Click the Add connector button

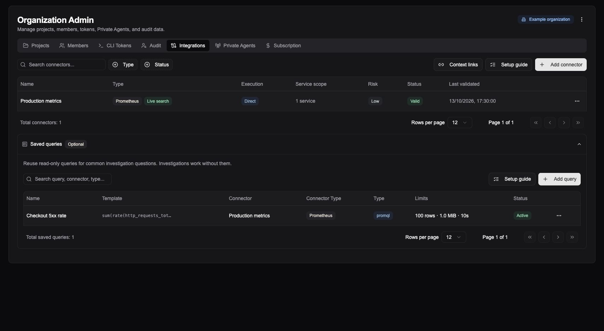(561, 65)
